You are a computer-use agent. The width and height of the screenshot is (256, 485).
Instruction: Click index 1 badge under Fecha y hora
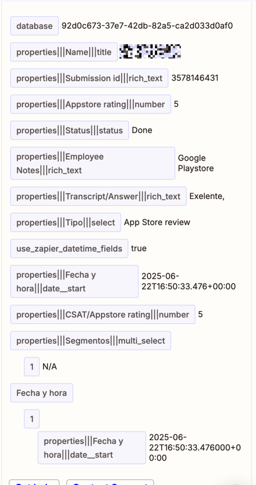tap(32, 419)
